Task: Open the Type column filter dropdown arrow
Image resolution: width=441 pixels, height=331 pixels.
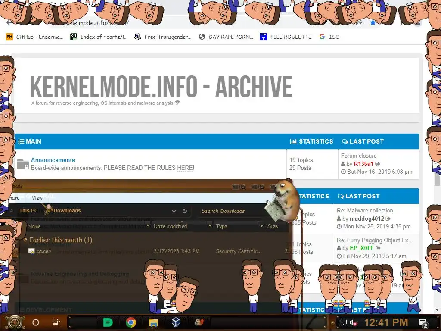Action: pyautogui.click(x=261, y=226)
